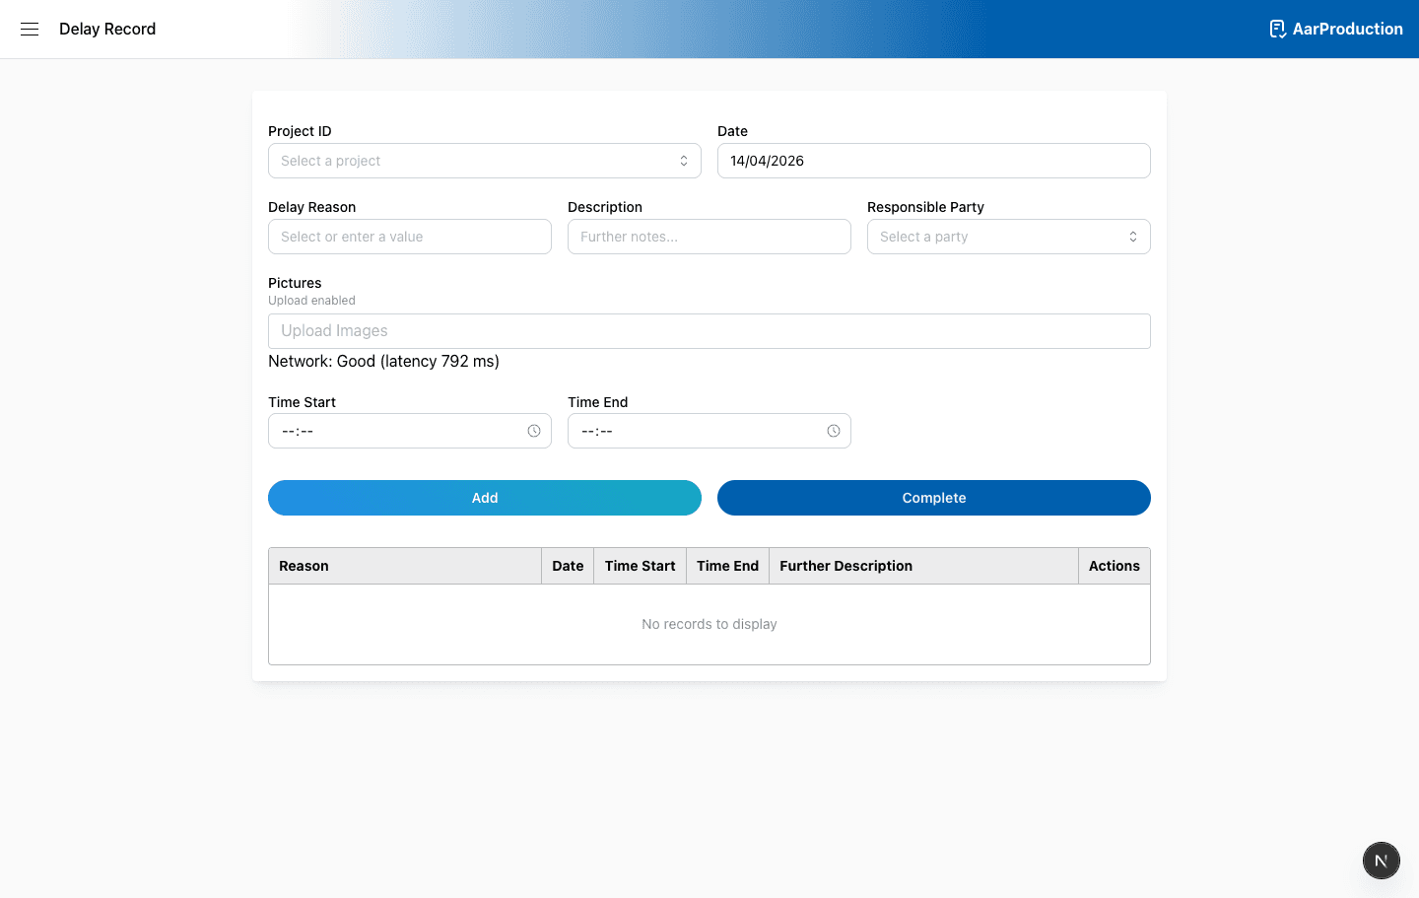The height and width of the screenshot is (898, 1419).
Task: Open the hamburger navigation menu
Action: point(30,29)
